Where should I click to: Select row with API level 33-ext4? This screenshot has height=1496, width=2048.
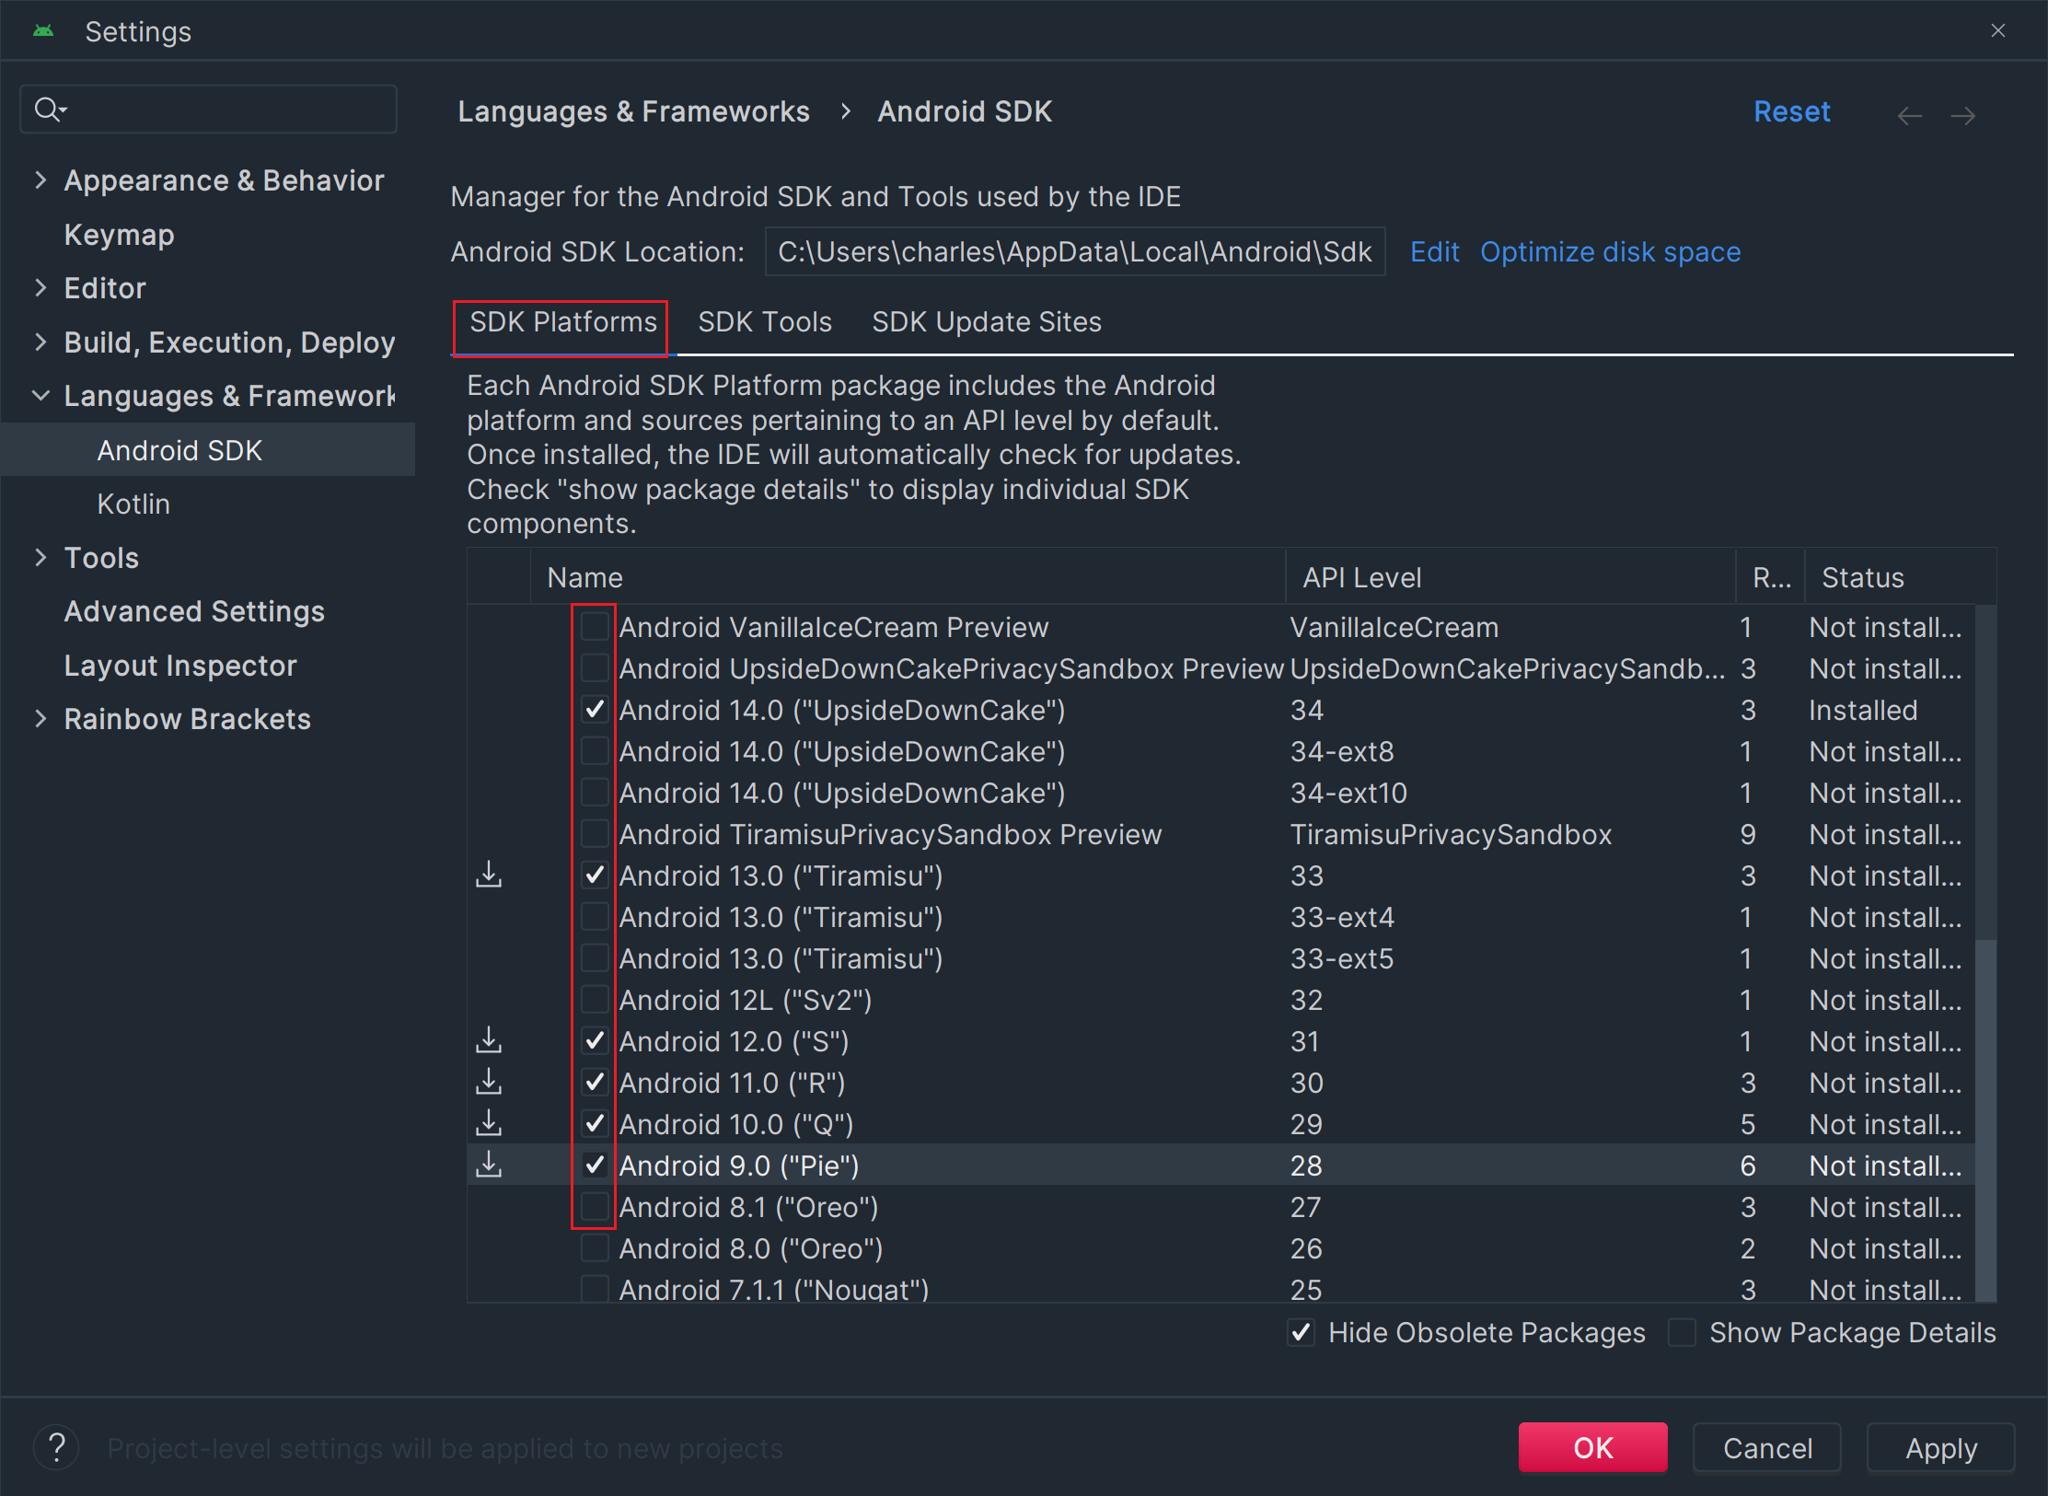pos(1221,916)
